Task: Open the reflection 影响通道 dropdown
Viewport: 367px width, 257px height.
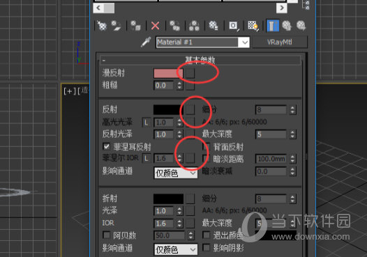Action: [x=176, y=173]
